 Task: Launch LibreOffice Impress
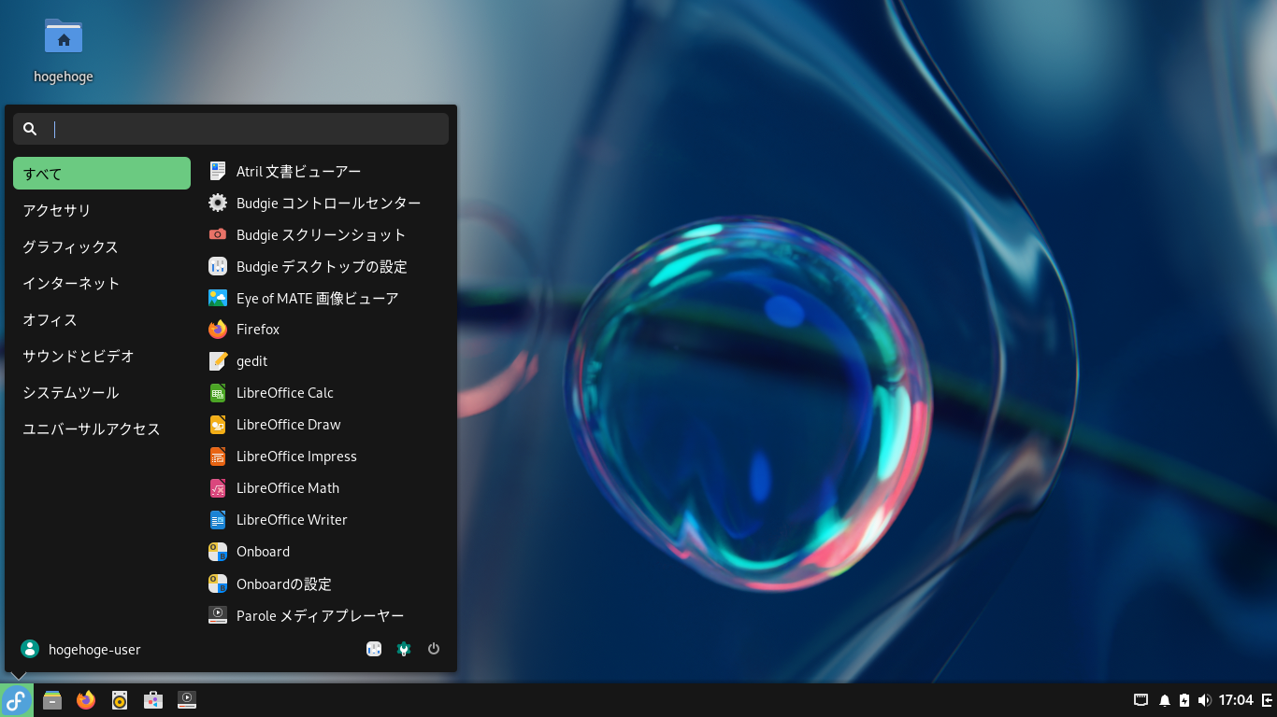pyautogui.click(x=324, y=457)
